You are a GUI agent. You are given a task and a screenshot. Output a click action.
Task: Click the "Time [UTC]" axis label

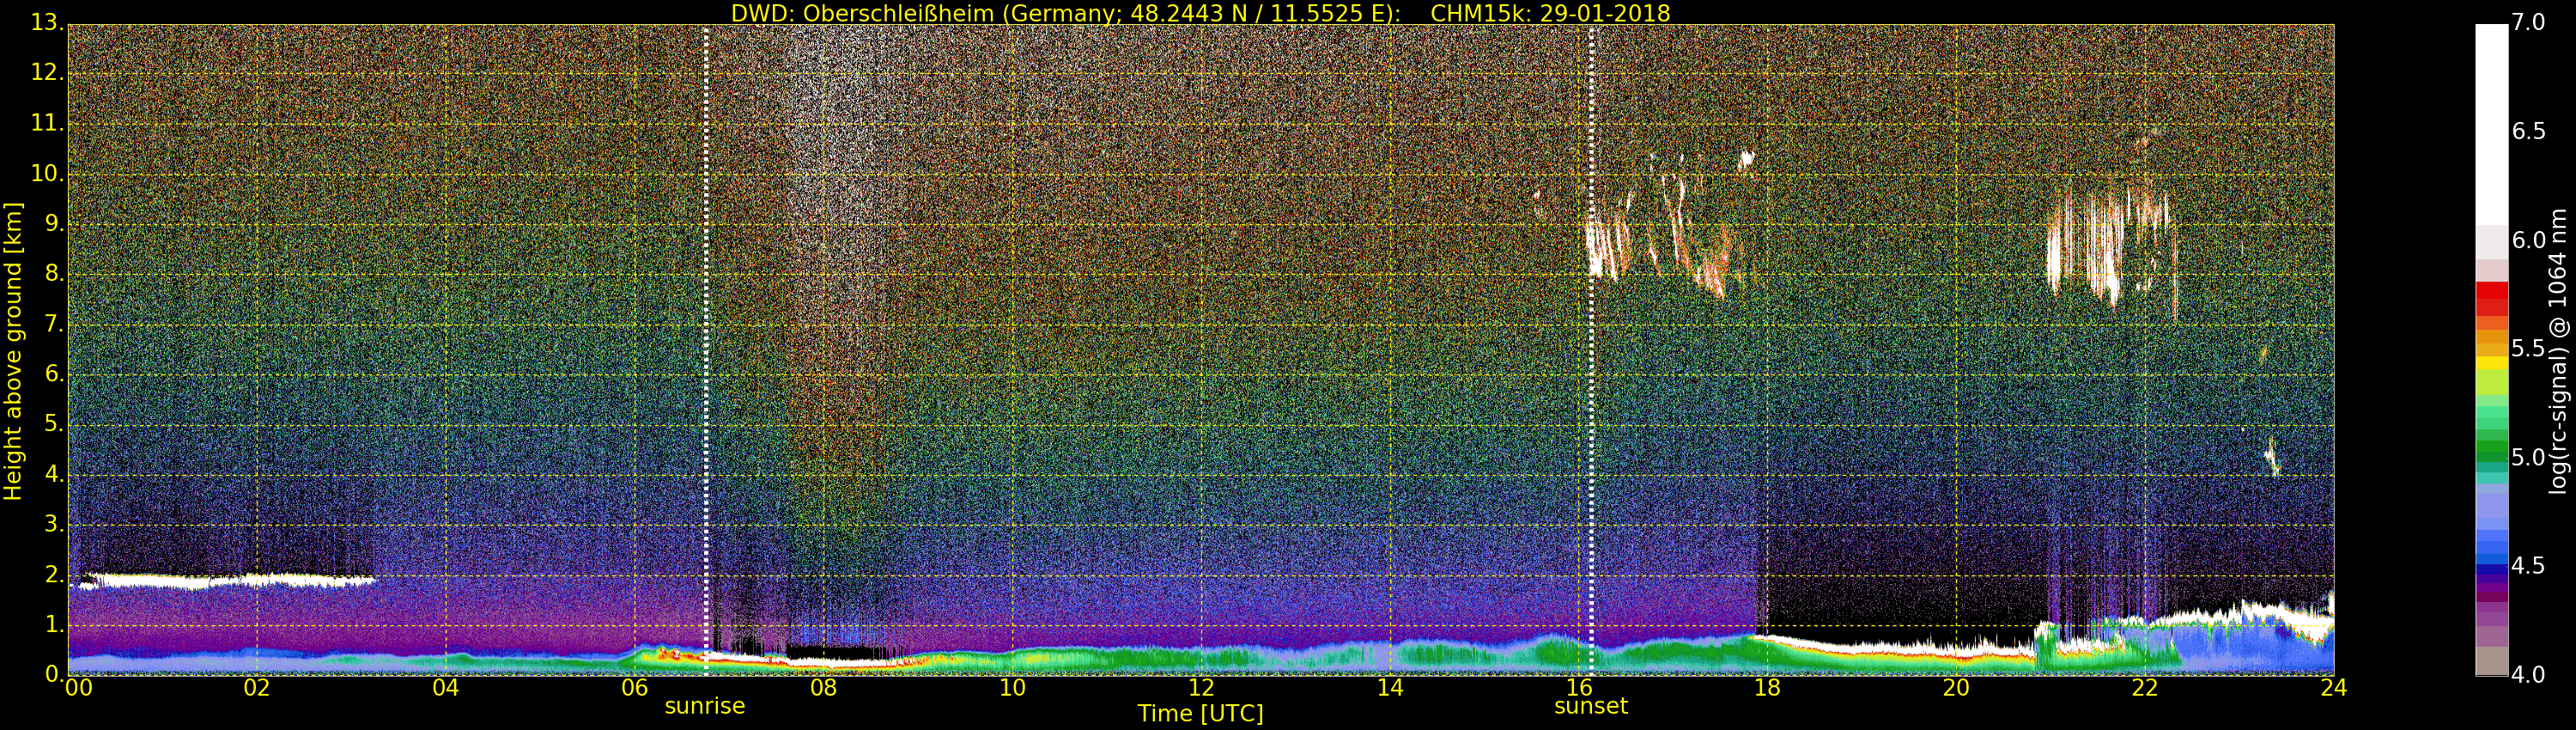coord(1200,714)
